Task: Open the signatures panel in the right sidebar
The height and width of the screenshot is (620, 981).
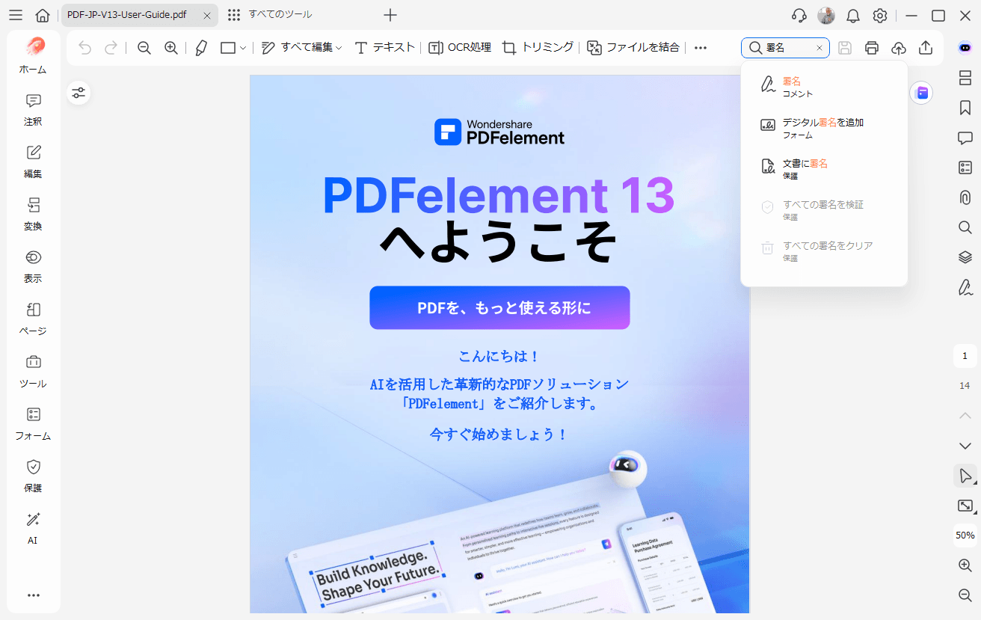Action: [x=965, y=287]
